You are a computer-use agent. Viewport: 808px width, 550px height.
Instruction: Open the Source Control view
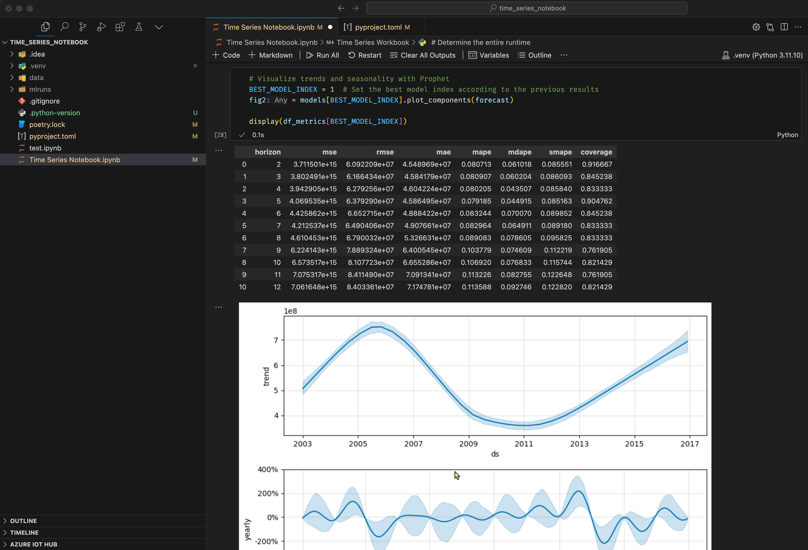(83, 27)
